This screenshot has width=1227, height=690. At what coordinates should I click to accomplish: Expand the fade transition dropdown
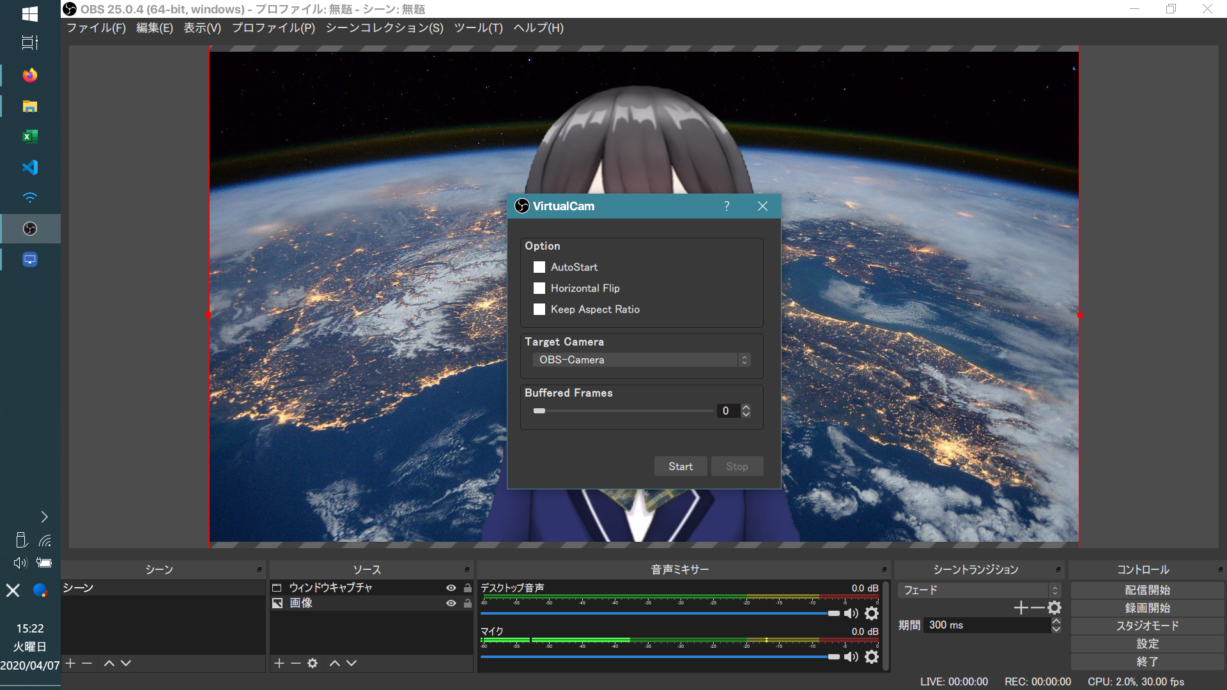979,590
